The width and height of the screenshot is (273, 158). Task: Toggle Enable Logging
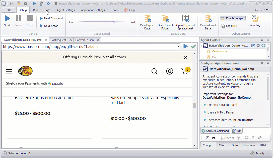(x=233, y=18)
